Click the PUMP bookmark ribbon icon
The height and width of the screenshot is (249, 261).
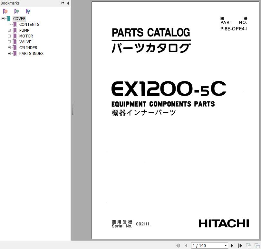15,30
